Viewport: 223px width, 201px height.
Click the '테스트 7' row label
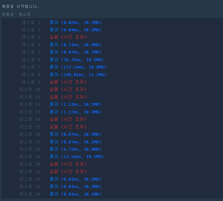[x=31, y=67]
